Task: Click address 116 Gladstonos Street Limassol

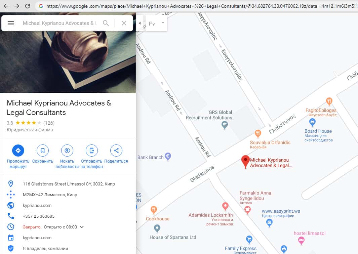Action: [69, 184]
